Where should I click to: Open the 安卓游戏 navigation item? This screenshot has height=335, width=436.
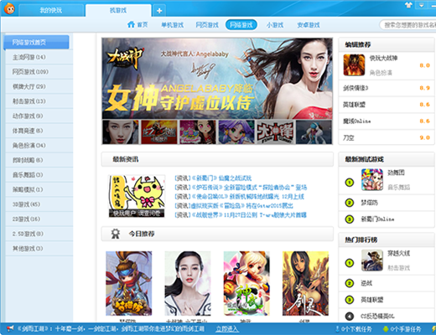[x=309, y=25]
